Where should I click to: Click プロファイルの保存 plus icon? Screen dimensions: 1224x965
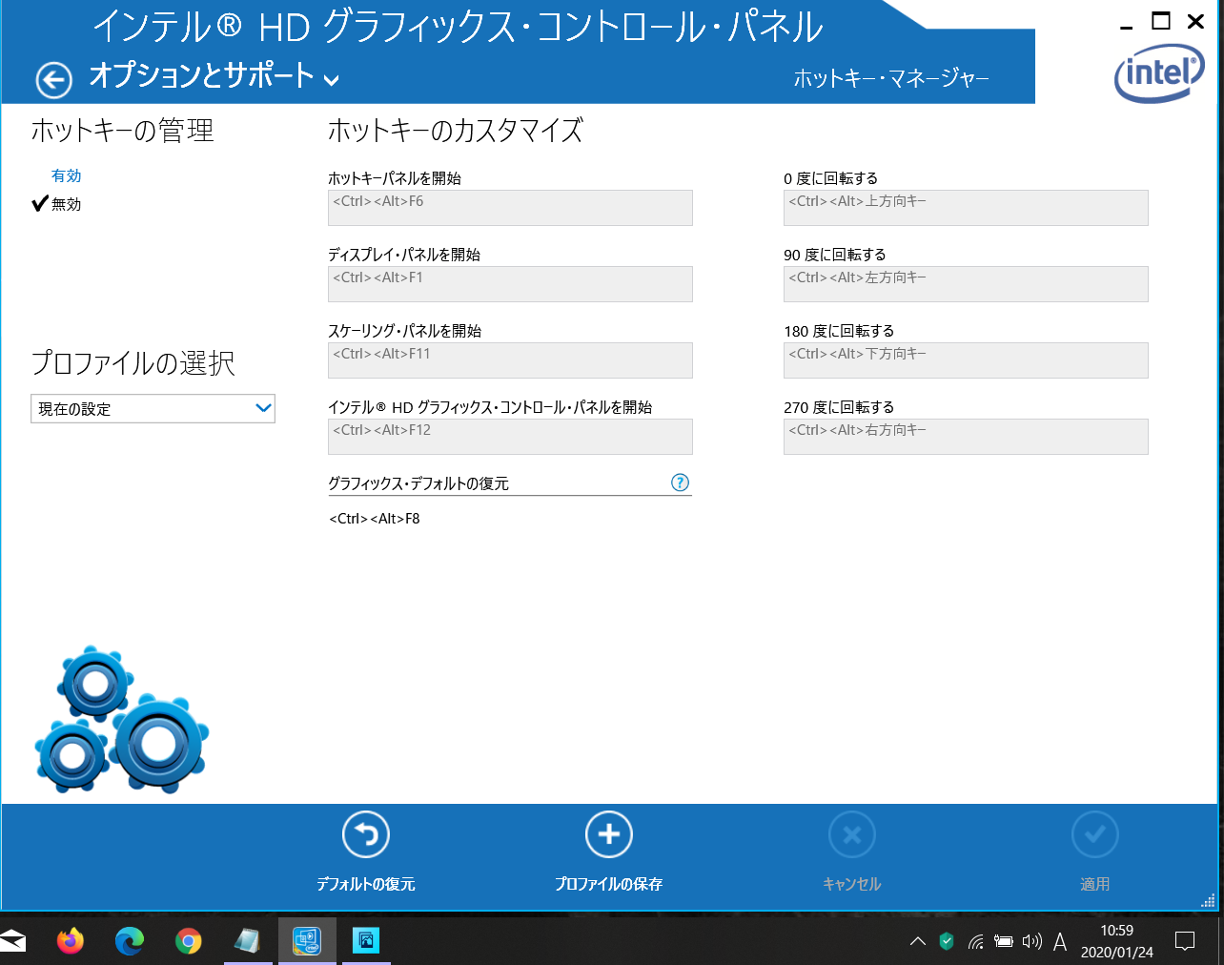pos(609,834)
